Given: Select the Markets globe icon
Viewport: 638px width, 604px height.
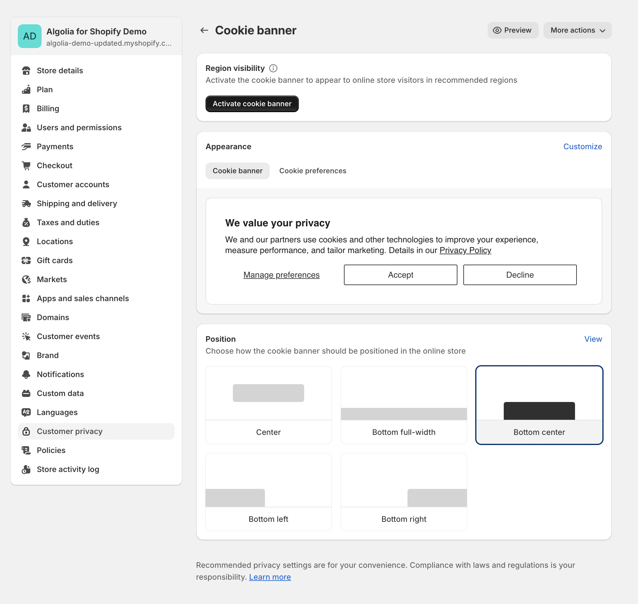Looking at the screenshot, I should pyautogui.click(x=26, y=279).
